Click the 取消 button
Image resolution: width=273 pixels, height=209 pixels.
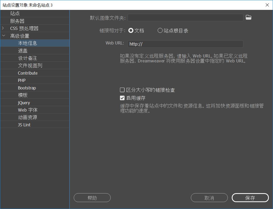tap(209, 198)
